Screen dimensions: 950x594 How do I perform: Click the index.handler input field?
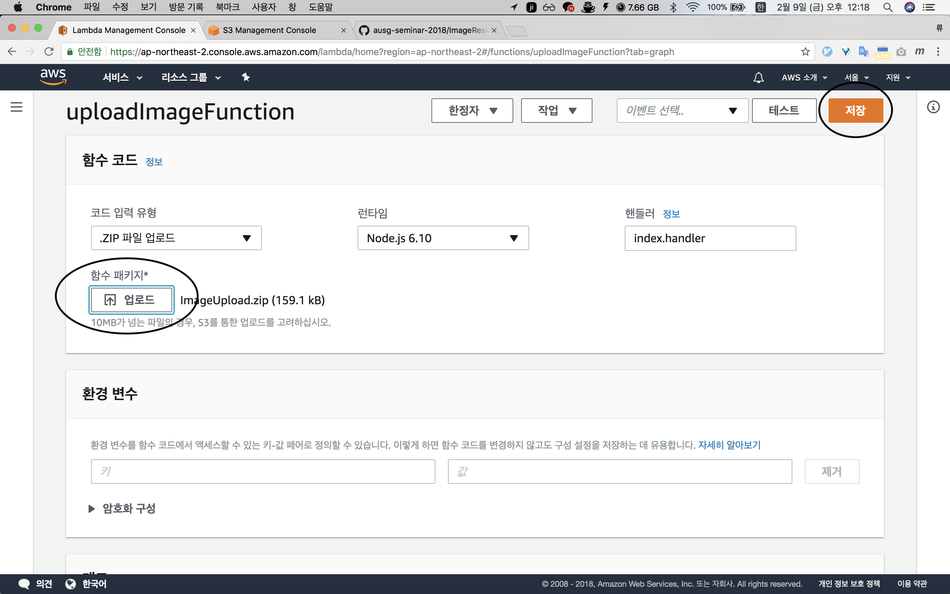tap(710, 238)
